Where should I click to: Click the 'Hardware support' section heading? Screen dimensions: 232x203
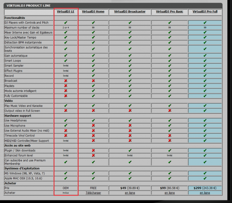[18, 116]
